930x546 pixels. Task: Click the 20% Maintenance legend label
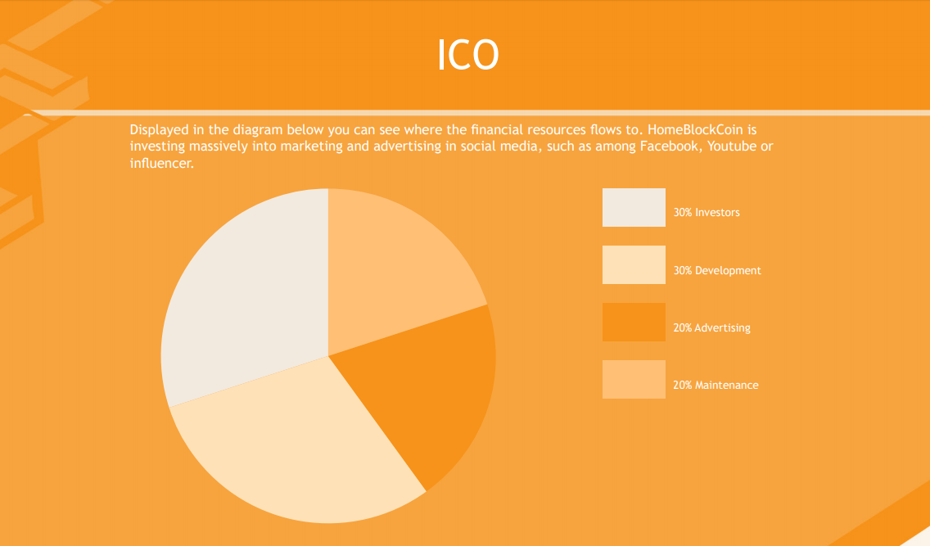[x=716, y=385]
